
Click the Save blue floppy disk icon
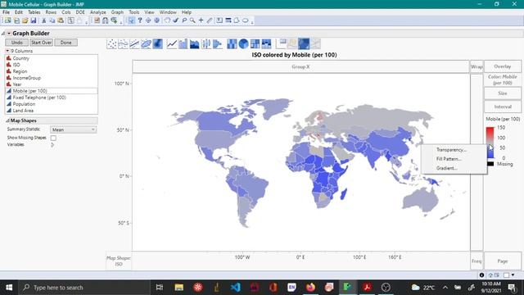click(34, 20)
